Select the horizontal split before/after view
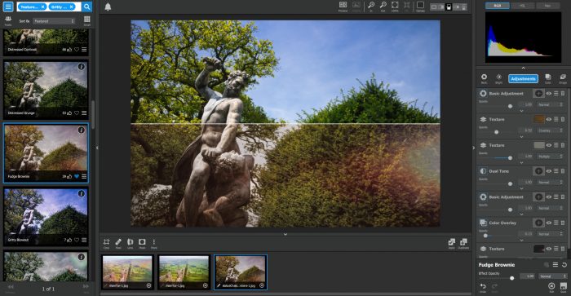The image size is (571, 296). coord(449,7)
